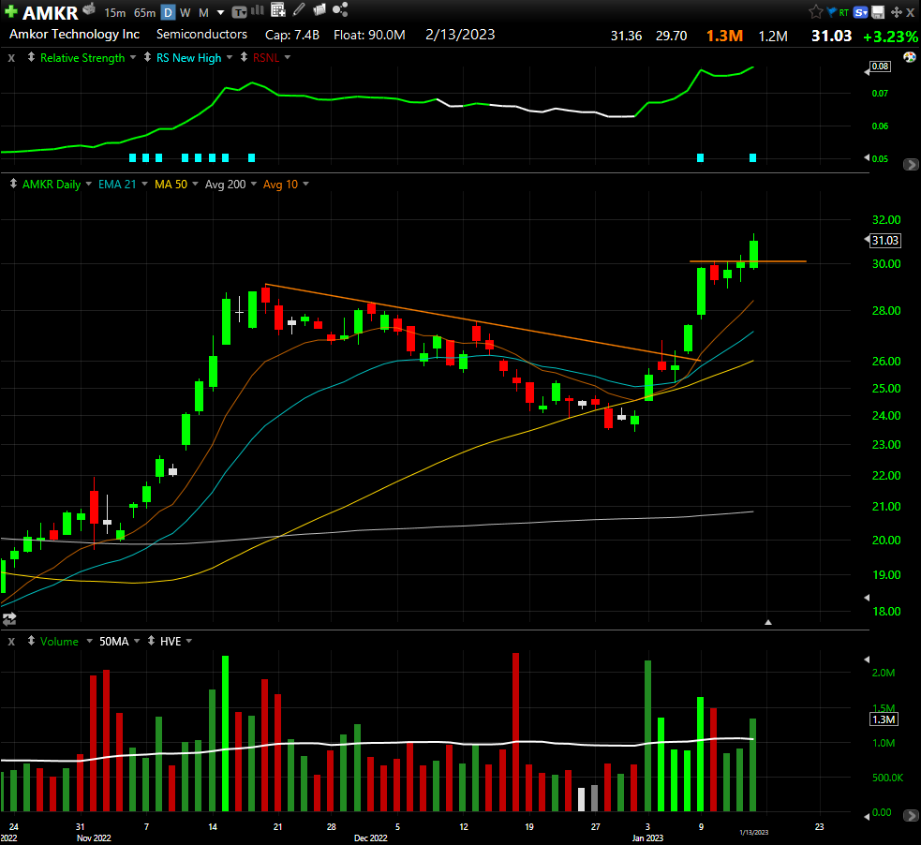Select the M monthly timeframe
This screenshot has width=921, height=845.
203,12
